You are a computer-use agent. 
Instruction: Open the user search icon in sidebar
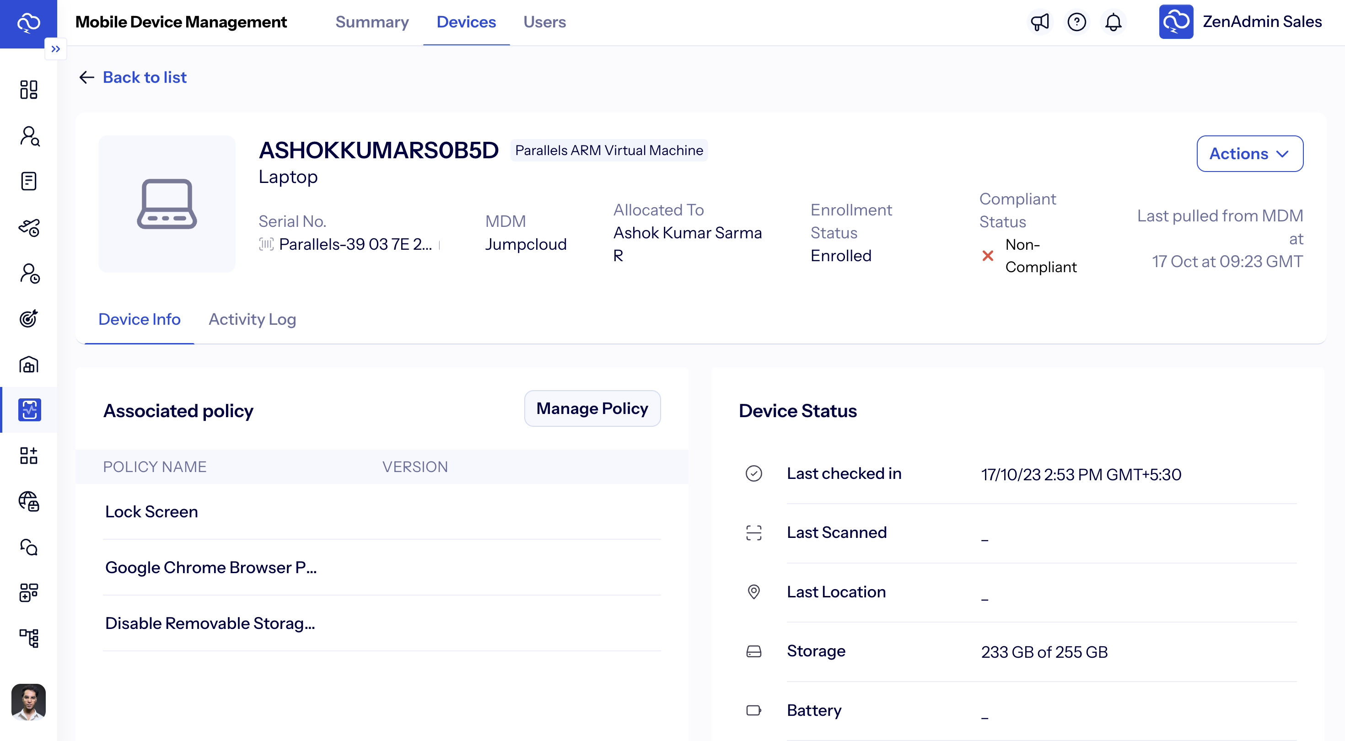(29, 136)
